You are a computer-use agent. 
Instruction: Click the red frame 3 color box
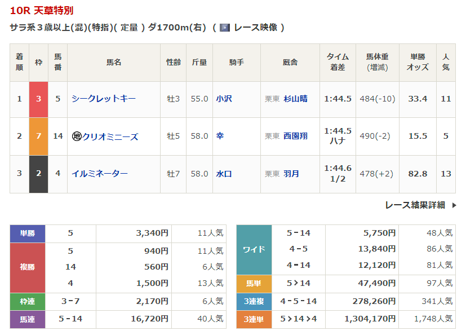coord(38,99)
